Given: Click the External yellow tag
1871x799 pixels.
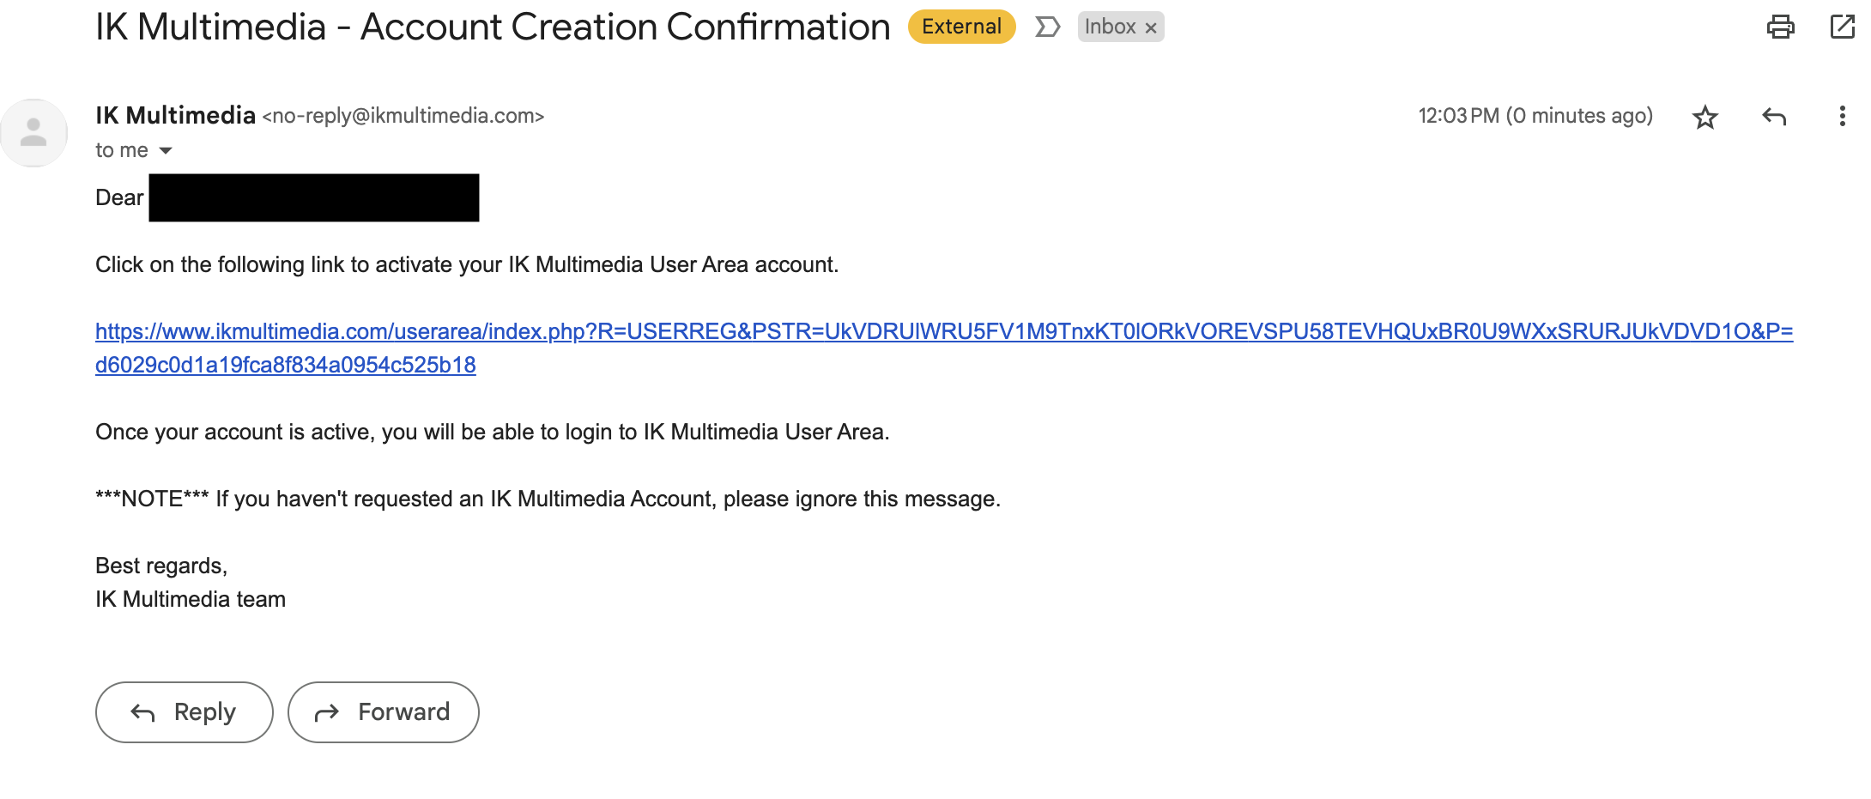Looking at the screenshot, I should point(961,27).
